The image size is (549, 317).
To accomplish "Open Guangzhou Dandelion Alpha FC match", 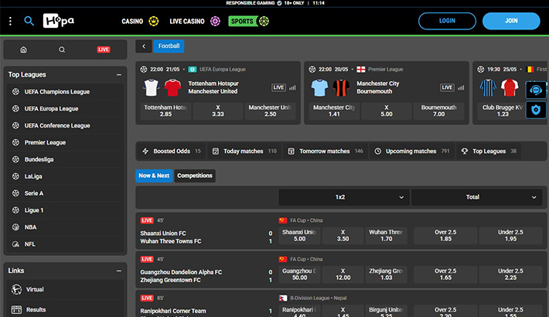I will (181, 276).
